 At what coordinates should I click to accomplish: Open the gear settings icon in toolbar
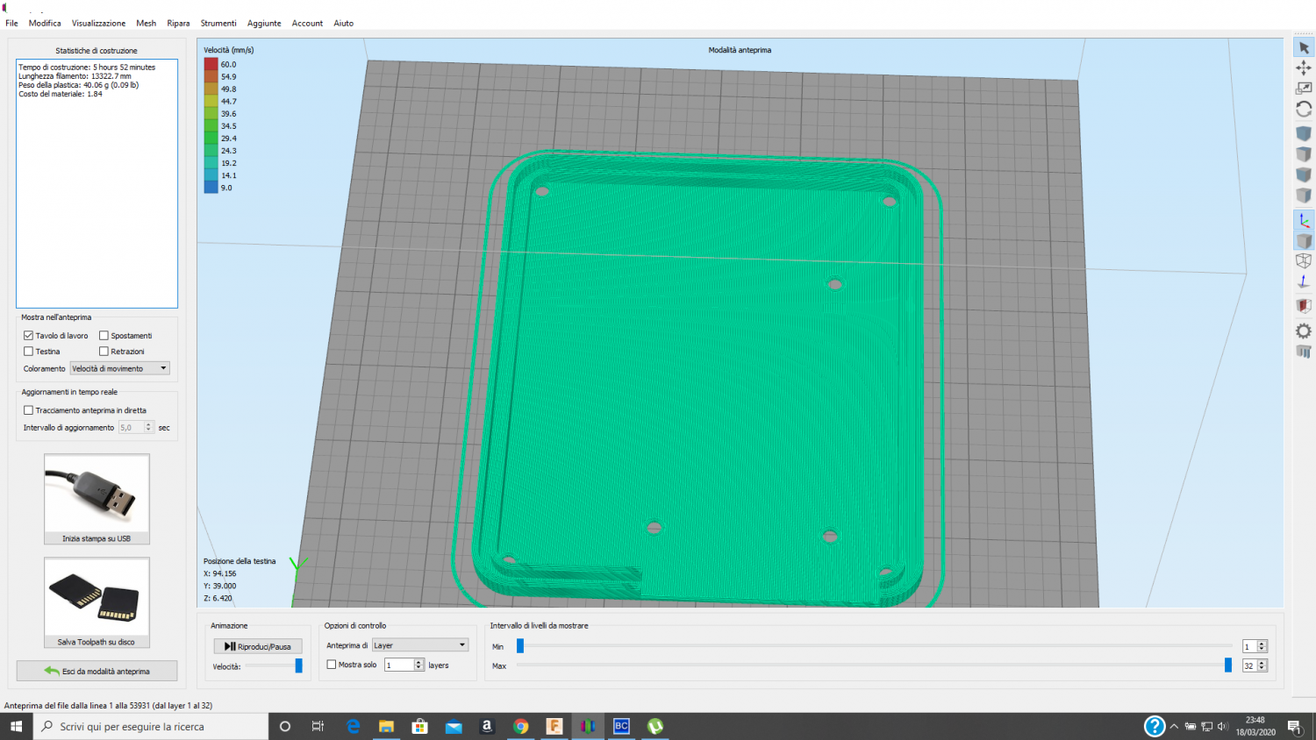tap(1304, 331)
